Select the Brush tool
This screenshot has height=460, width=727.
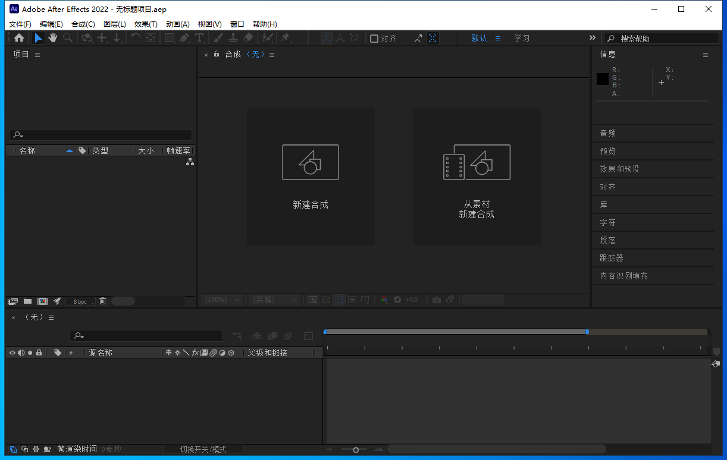point(217,38)
